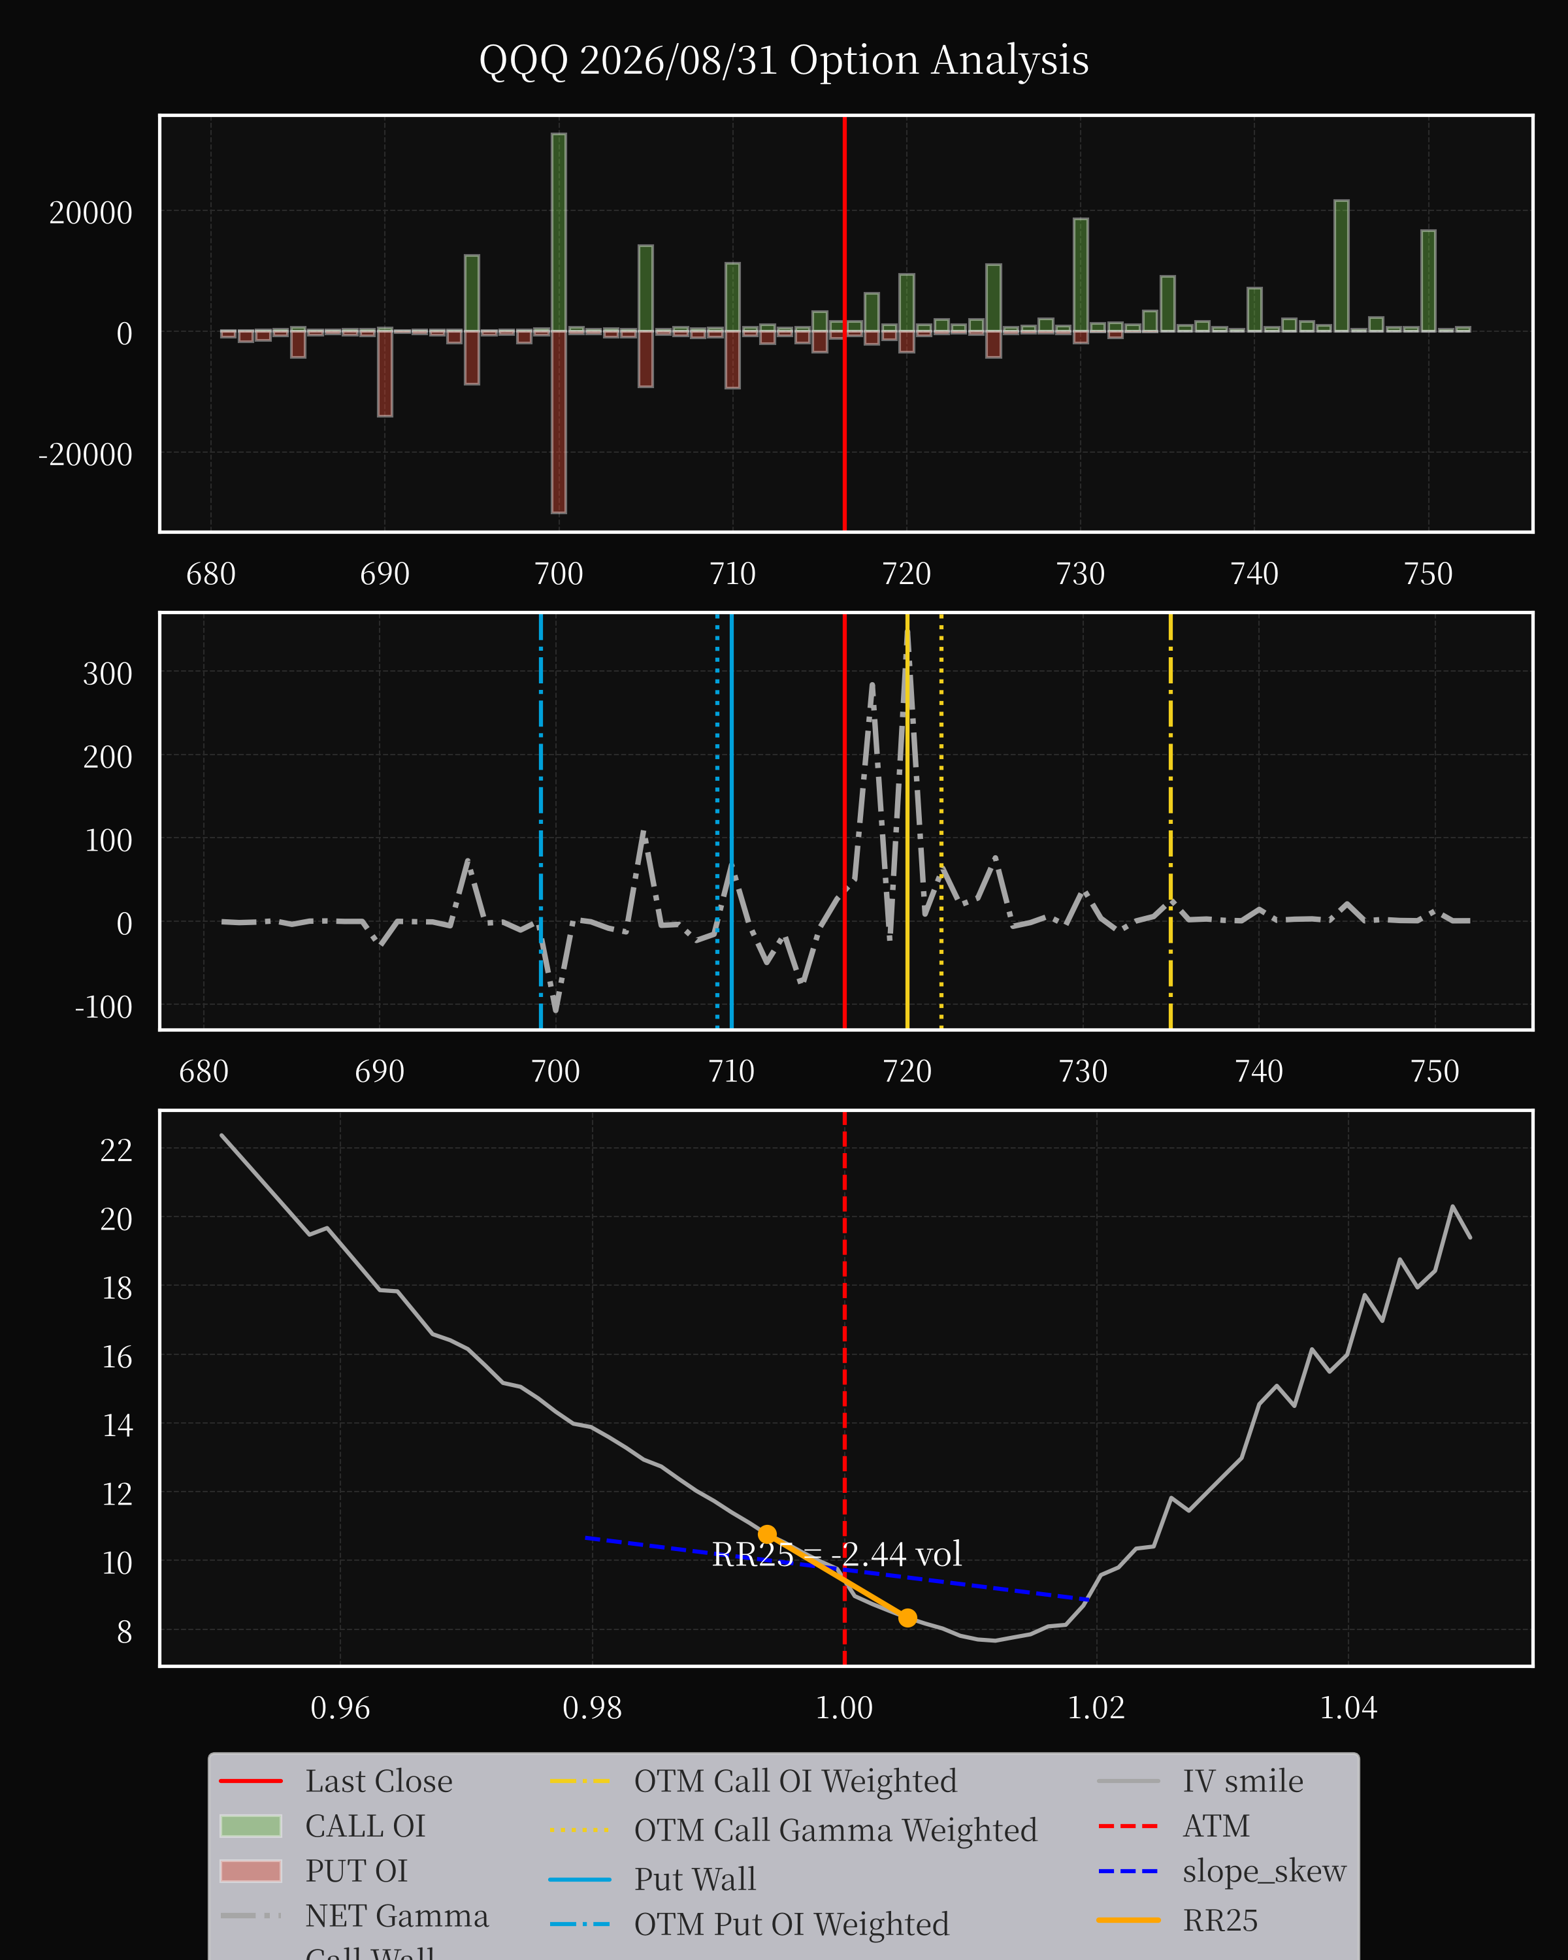Viewport: 1568px width, 1960px height.
Task: Click the solid red Last Close legend line
Action: (251, 1781)
